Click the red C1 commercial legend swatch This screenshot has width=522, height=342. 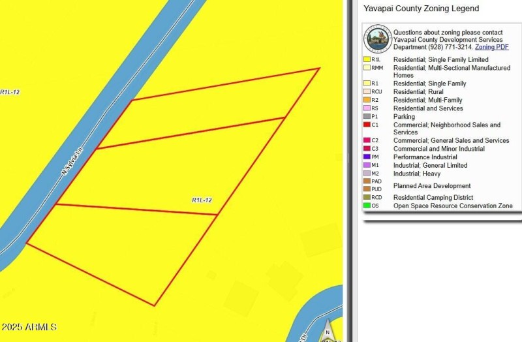coord(367,125)
